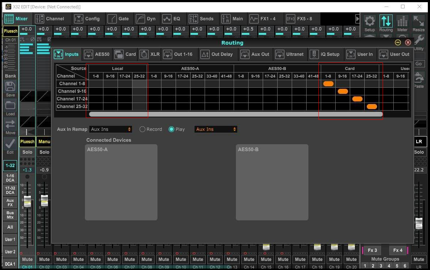The width and height of the screenshot is (430, 270).
Task: Select the User 1 bank button
Action: point(10,239)
